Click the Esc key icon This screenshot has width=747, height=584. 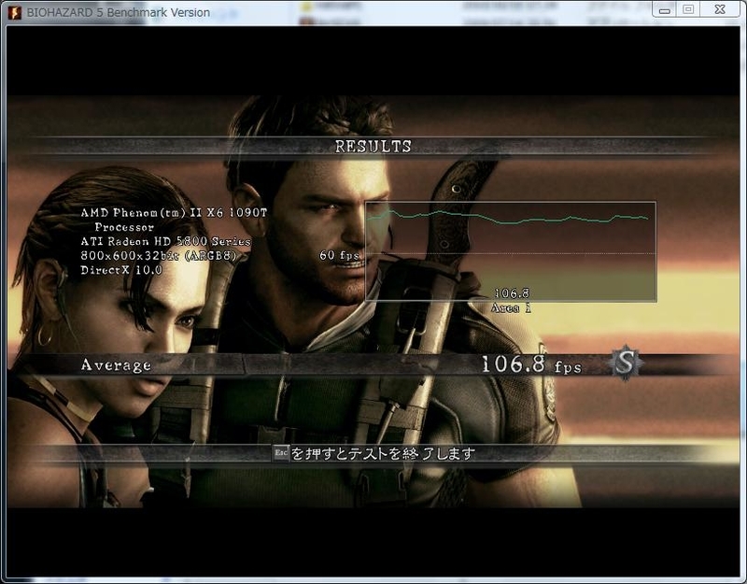pyautogui.click(x=281, y=453)
